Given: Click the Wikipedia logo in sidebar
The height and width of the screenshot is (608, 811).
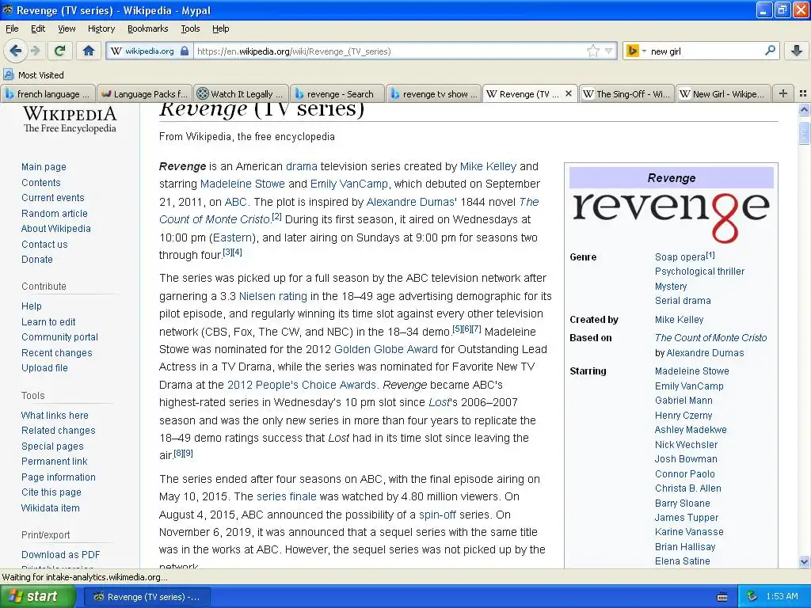Looking at the screenshot, I should coord(70,120).
